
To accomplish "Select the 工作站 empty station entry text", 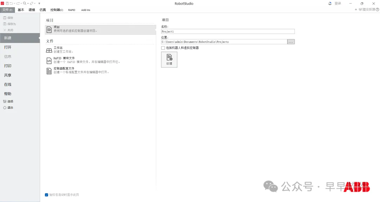I will coord(63,50).
